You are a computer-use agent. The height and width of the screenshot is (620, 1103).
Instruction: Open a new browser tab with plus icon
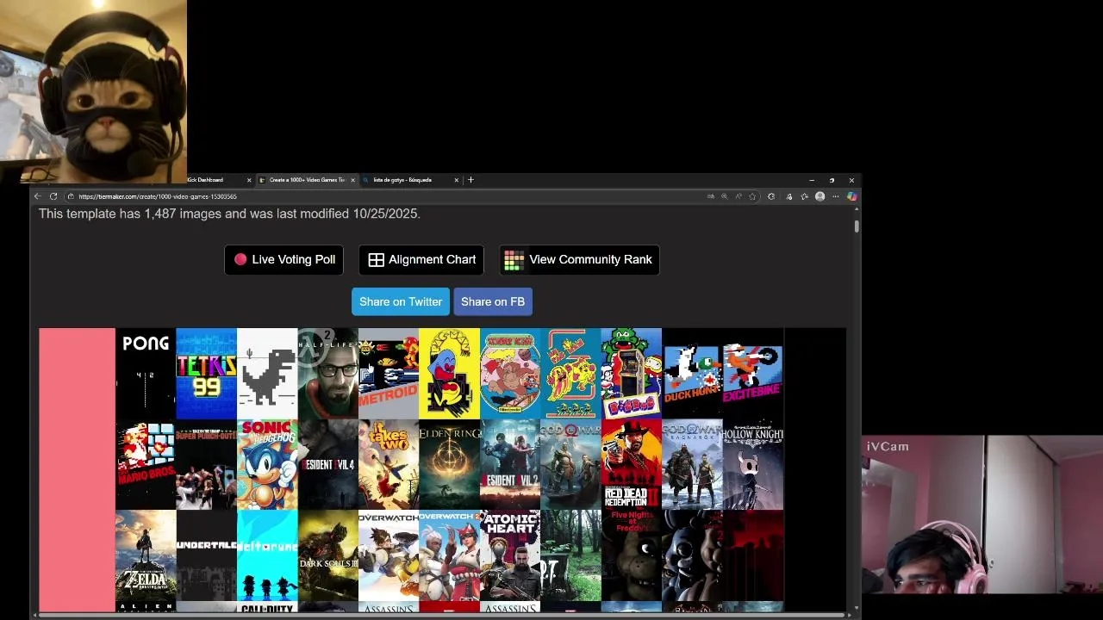coord(470,180)
